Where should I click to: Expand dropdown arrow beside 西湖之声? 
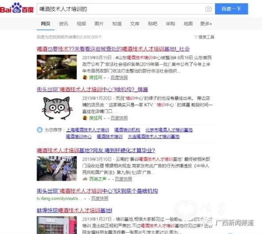pyautogui.click(x=109, y=180)
